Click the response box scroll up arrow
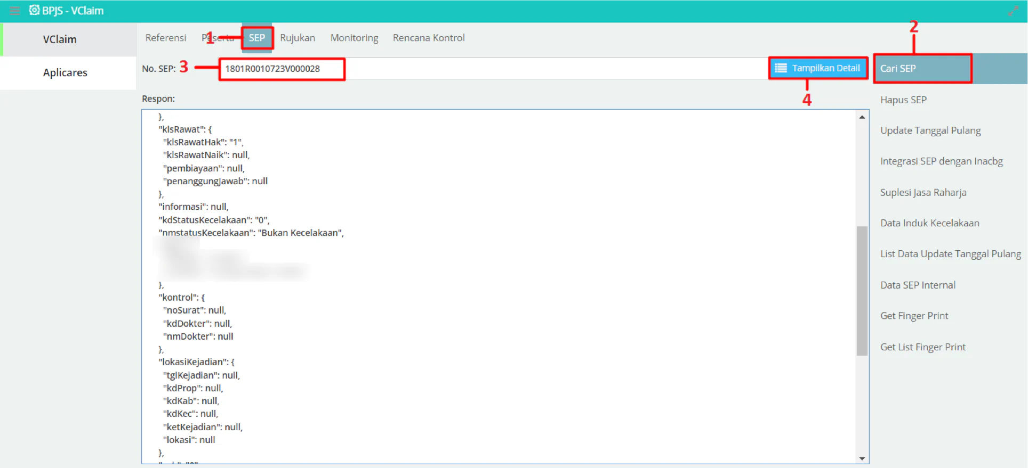Viewport: 1028px width, 468px height. [x=862, y=117]
